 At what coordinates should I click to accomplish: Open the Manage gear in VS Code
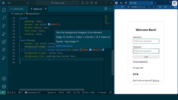click(x=4, y=87)
